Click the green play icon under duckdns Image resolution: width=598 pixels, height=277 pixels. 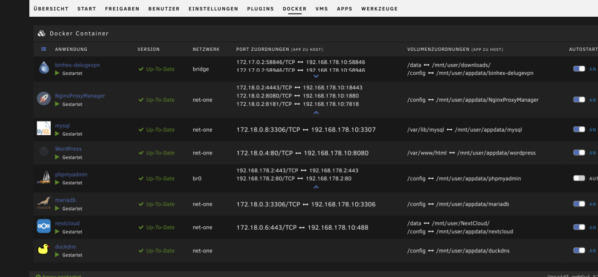(57, 254)
